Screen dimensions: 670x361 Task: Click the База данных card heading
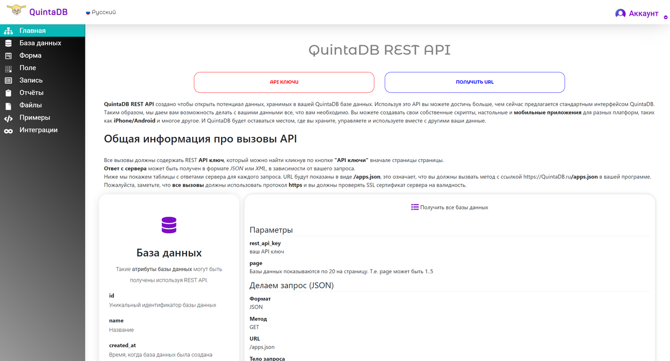(x=169, y=253)
